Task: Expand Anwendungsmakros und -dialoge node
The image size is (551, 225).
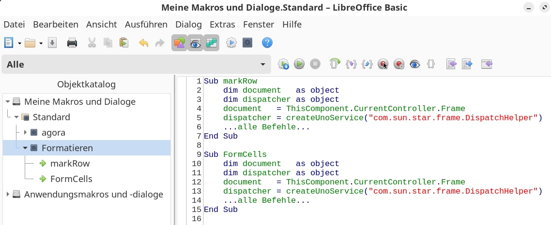Action: pyautogui.click(x=8, y=194)
